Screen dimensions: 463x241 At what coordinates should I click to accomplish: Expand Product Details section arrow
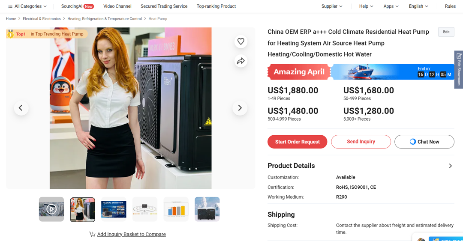450,166
